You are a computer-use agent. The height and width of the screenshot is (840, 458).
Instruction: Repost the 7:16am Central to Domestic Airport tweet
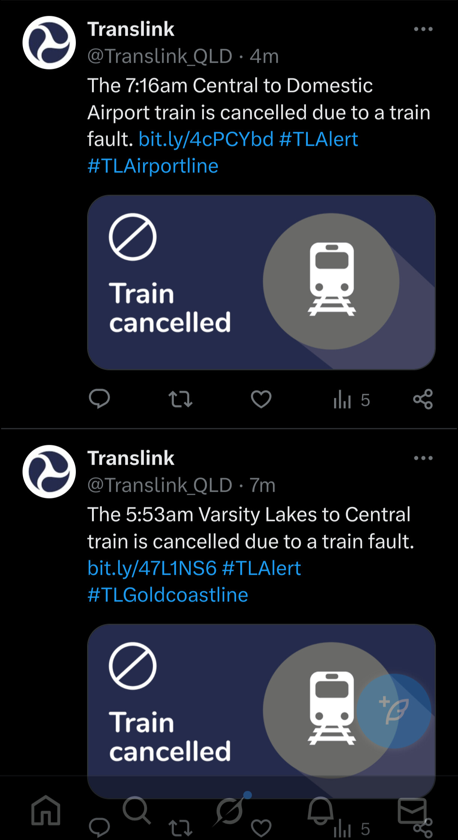(180, 399)
